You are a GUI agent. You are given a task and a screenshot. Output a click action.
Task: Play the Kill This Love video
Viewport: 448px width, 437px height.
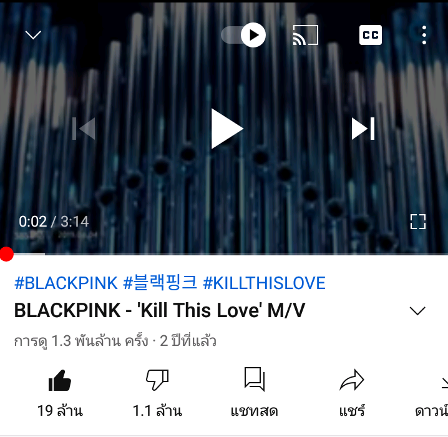[227, 129]
